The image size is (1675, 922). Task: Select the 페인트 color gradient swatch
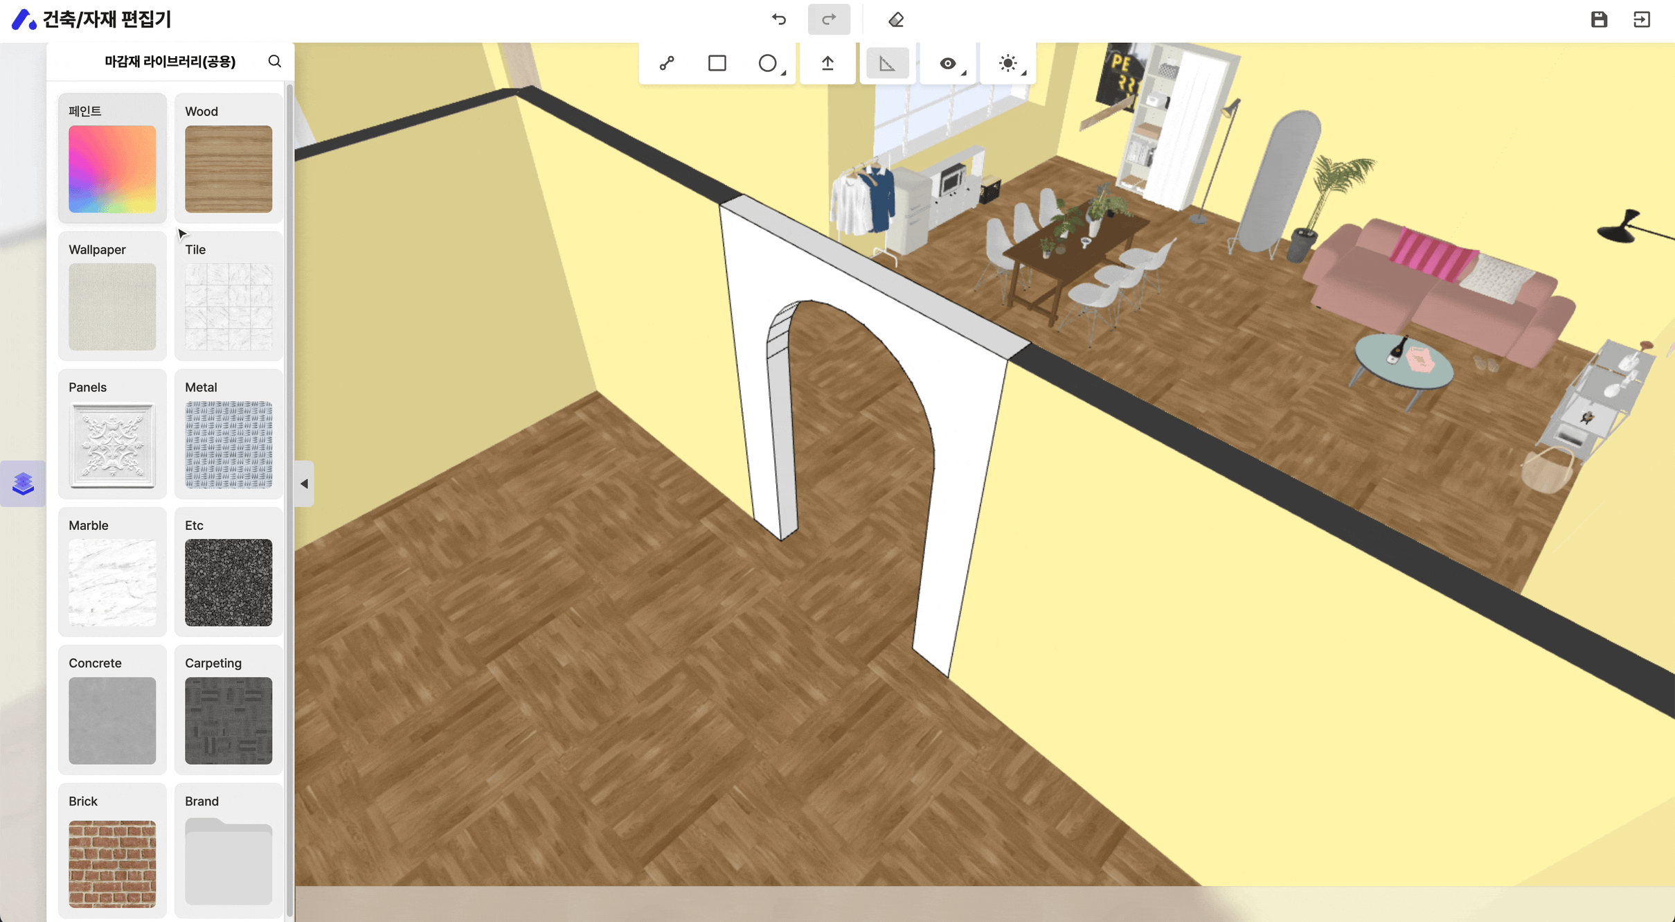pyautogui.click(x=112, y=168)
